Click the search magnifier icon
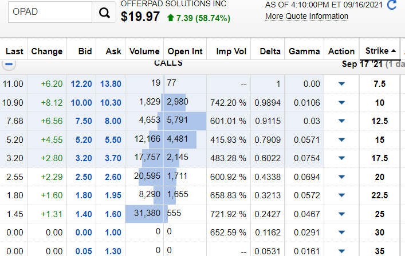Image resolution: width=405 pixels, height=256 pixels. pyautogui.click(x=104, y=12)
